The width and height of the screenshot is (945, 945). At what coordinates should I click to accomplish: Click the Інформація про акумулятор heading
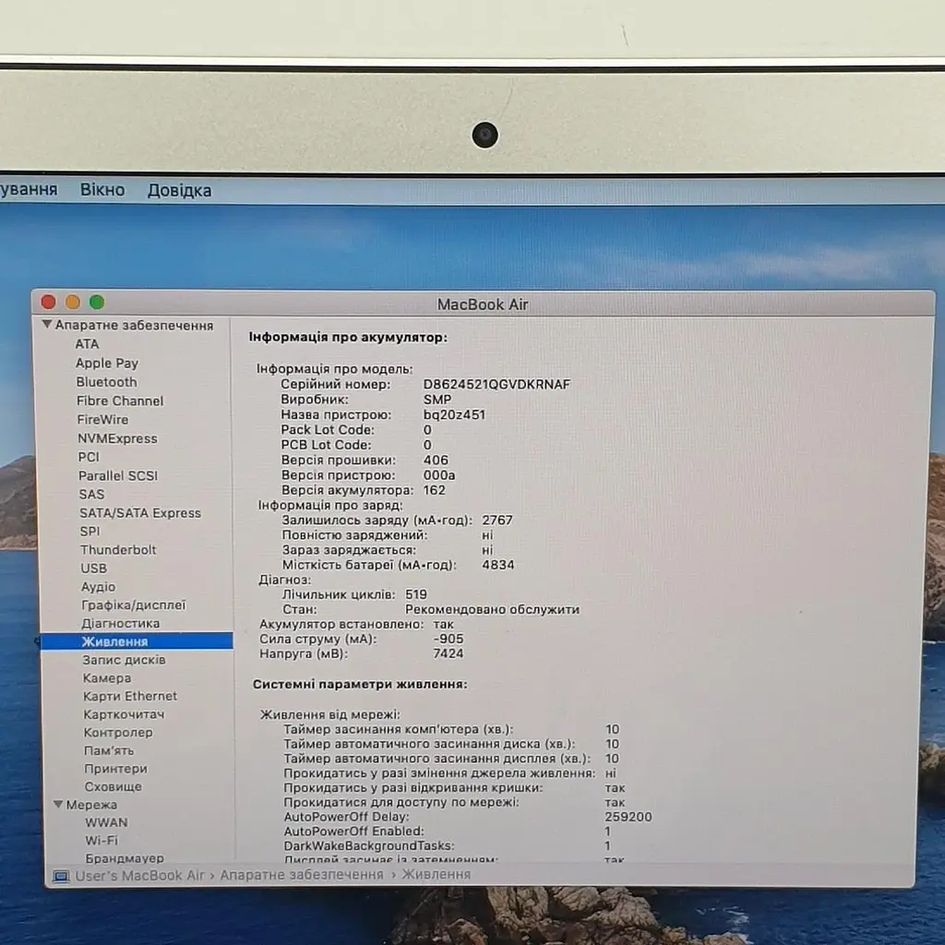[348, 337]
